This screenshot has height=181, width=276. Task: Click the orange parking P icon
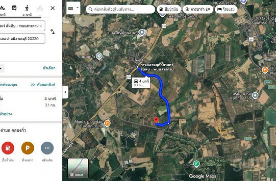pos(27,148)
